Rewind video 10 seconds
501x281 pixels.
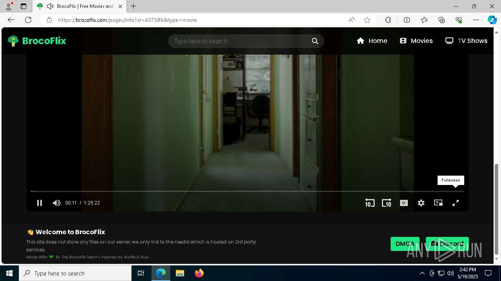point(370,203)
